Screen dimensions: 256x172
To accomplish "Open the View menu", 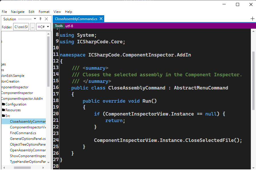I will 57,12.
